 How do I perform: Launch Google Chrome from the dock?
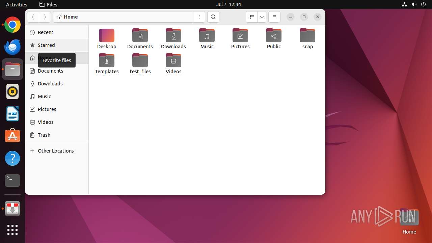pos(12,25)
